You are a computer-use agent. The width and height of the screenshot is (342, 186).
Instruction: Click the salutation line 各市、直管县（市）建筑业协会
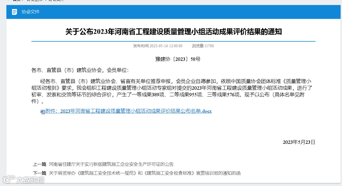pos(80,70)
